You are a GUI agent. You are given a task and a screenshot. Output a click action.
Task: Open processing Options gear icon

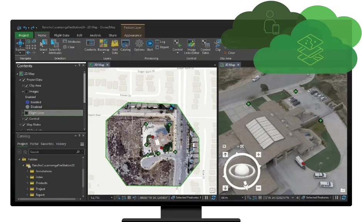click(x=139, y=43)
